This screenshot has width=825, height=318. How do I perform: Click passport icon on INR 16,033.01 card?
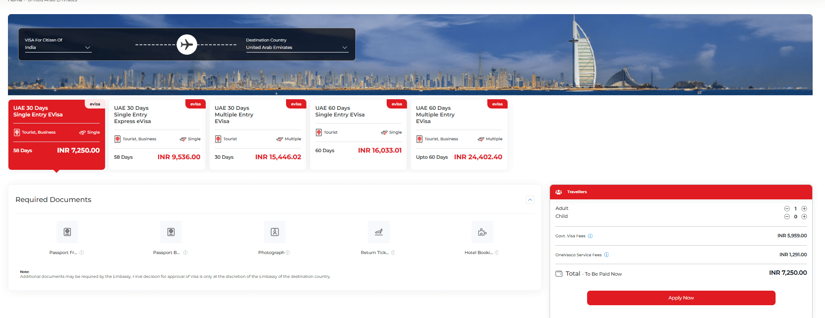point(319,132)
